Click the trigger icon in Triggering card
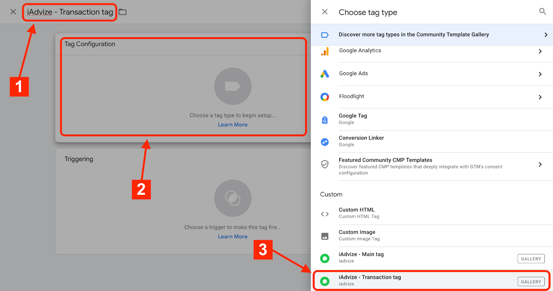This screenshot has height=291, width=553. pos(233,198)
